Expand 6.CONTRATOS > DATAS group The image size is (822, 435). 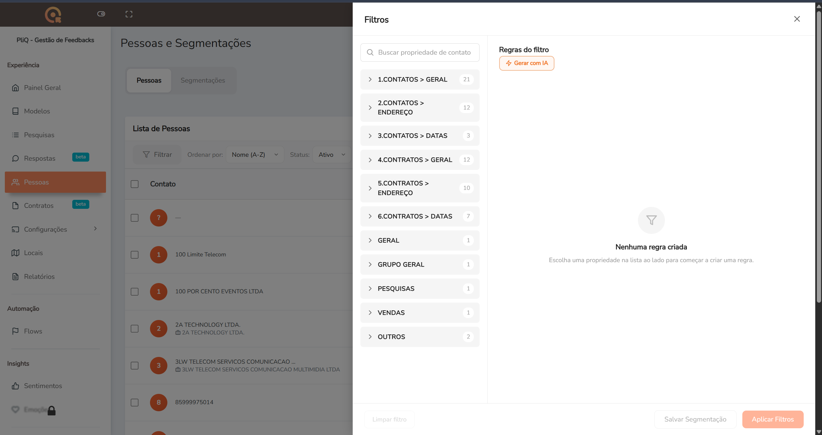click(420, 217)
